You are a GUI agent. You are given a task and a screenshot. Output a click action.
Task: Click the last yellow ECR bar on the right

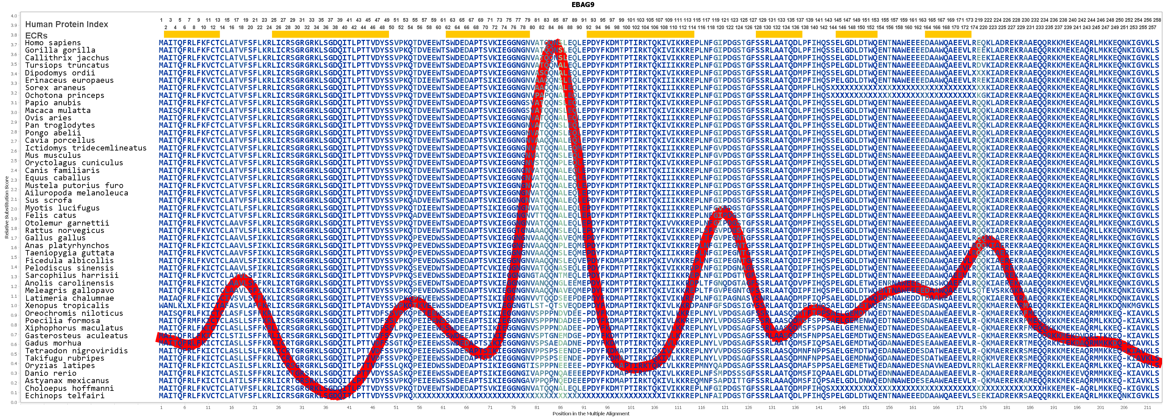pos(948,34)
